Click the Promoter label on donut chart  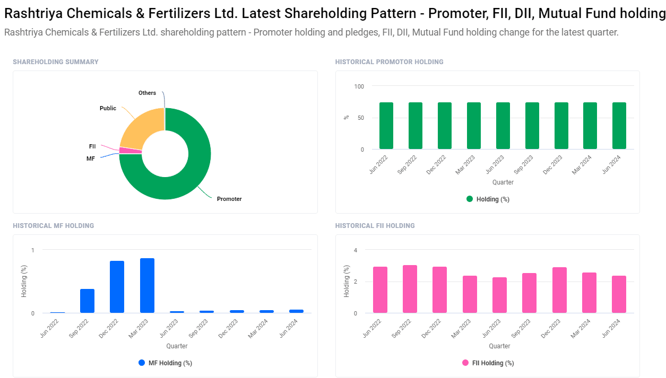click(x=229, y=199)
